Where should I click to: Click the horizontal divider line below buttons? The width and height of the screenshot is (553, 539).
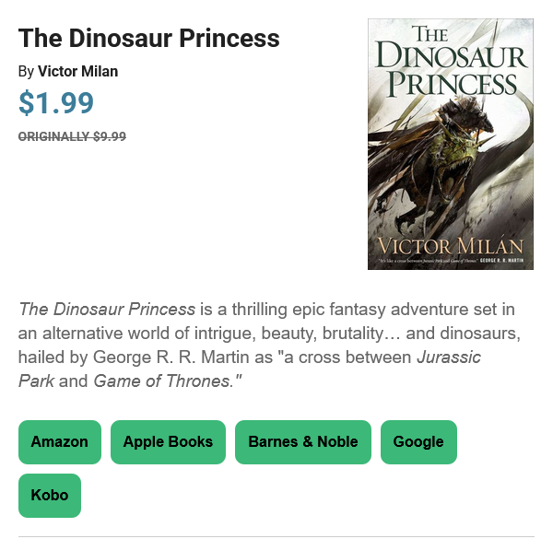tap(276, 537)
